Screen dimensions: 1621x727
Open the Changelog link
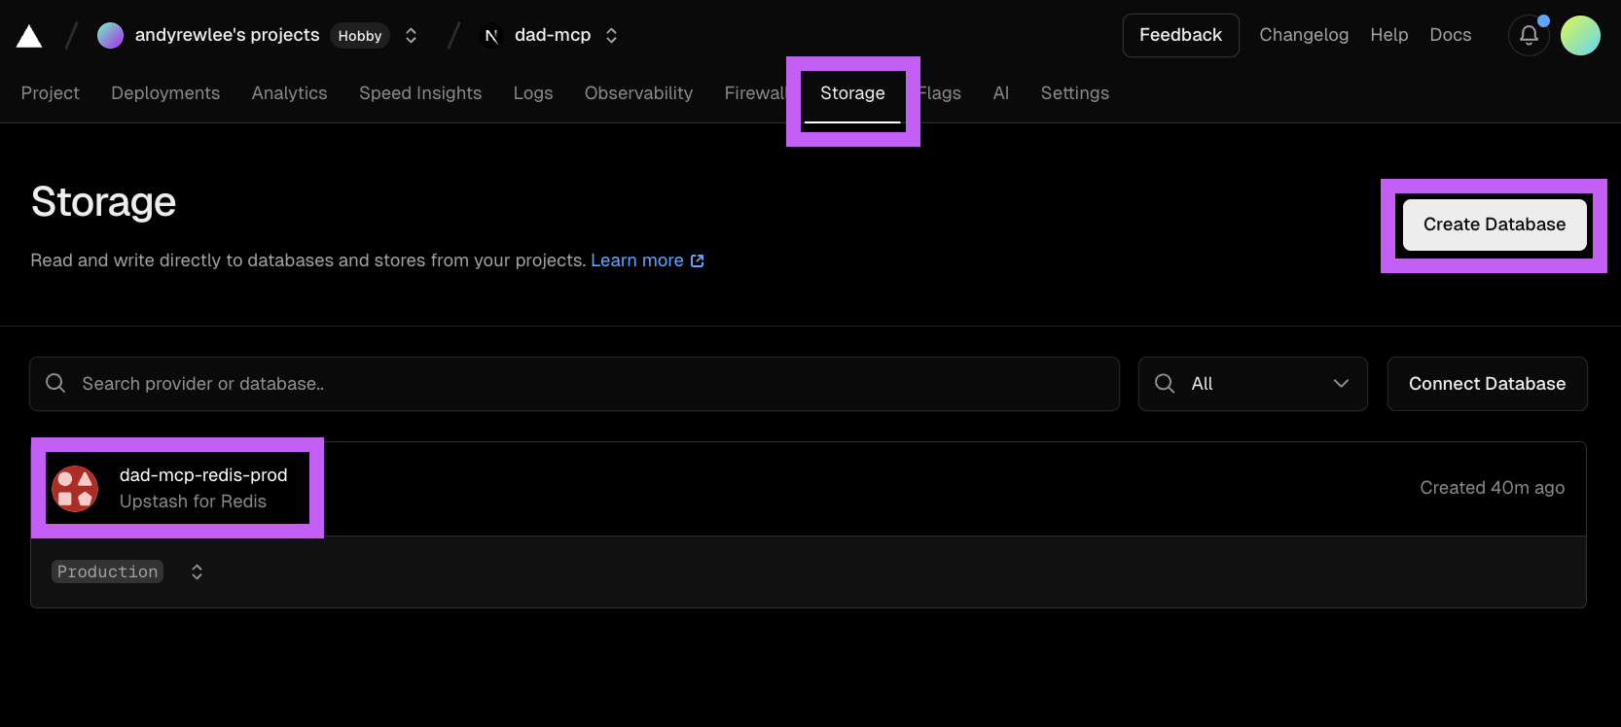(x=1304, y=35)
